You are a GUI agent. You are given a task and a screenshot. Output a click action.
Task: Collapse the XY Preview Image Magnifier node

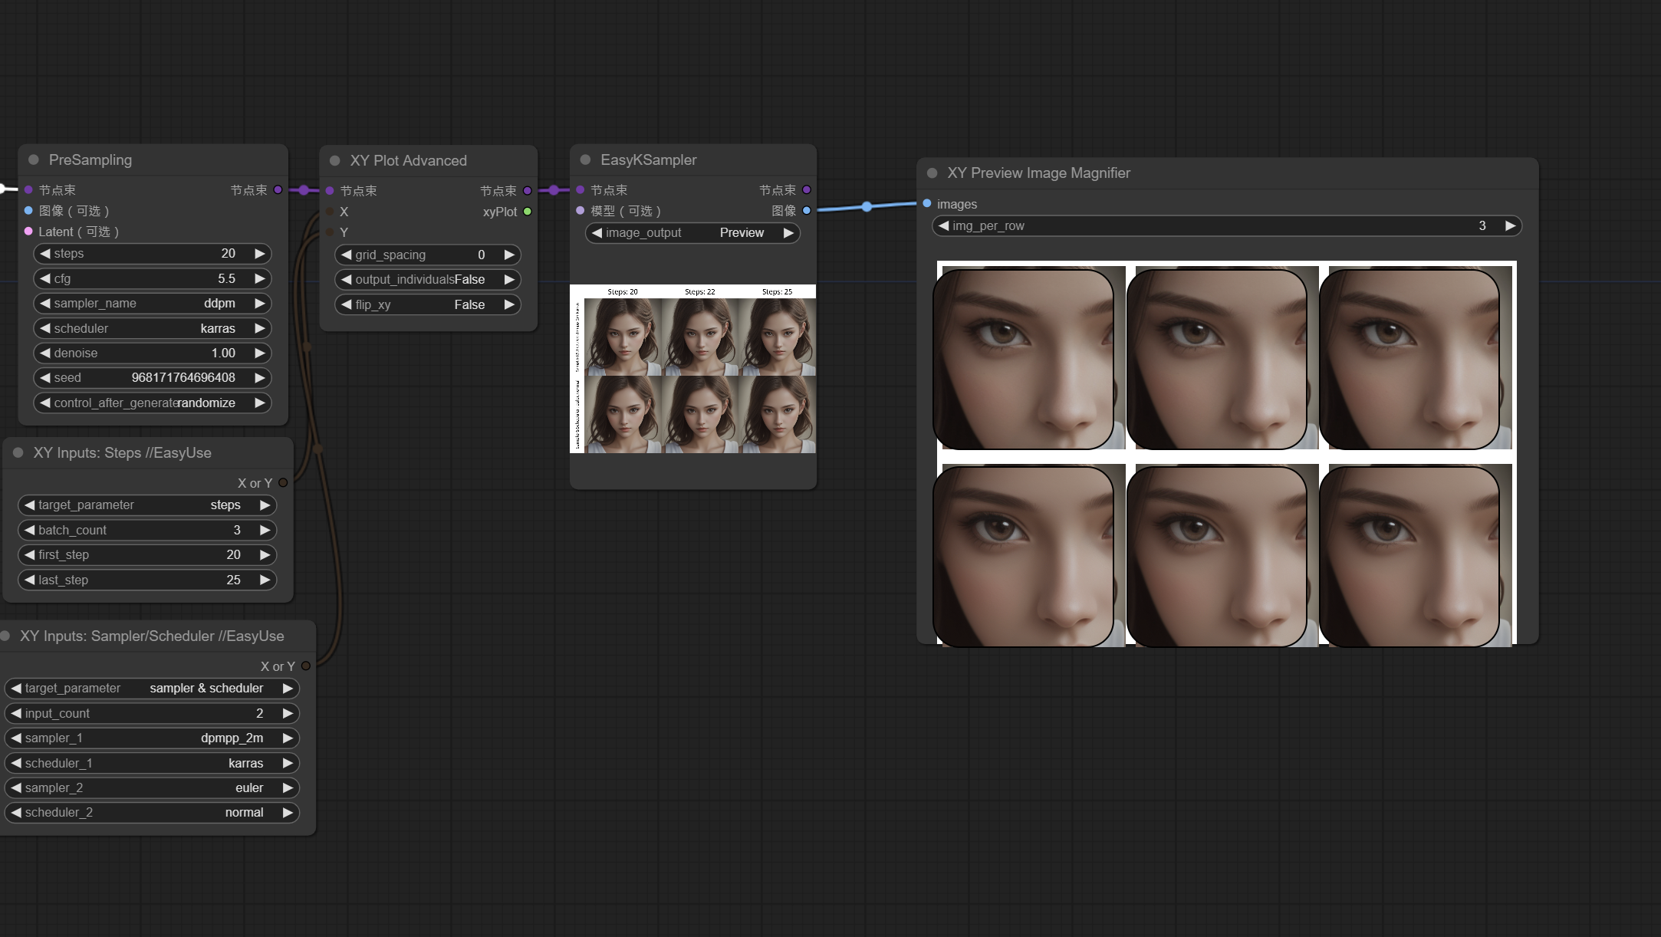[932, 173]
